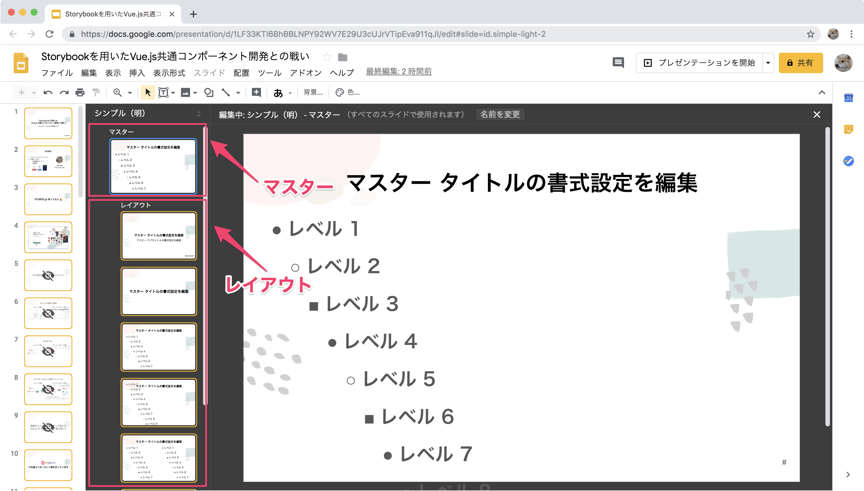Open the ヘルプ menu
The height and width of the screenshot is (491, 864).
point(342,73)
